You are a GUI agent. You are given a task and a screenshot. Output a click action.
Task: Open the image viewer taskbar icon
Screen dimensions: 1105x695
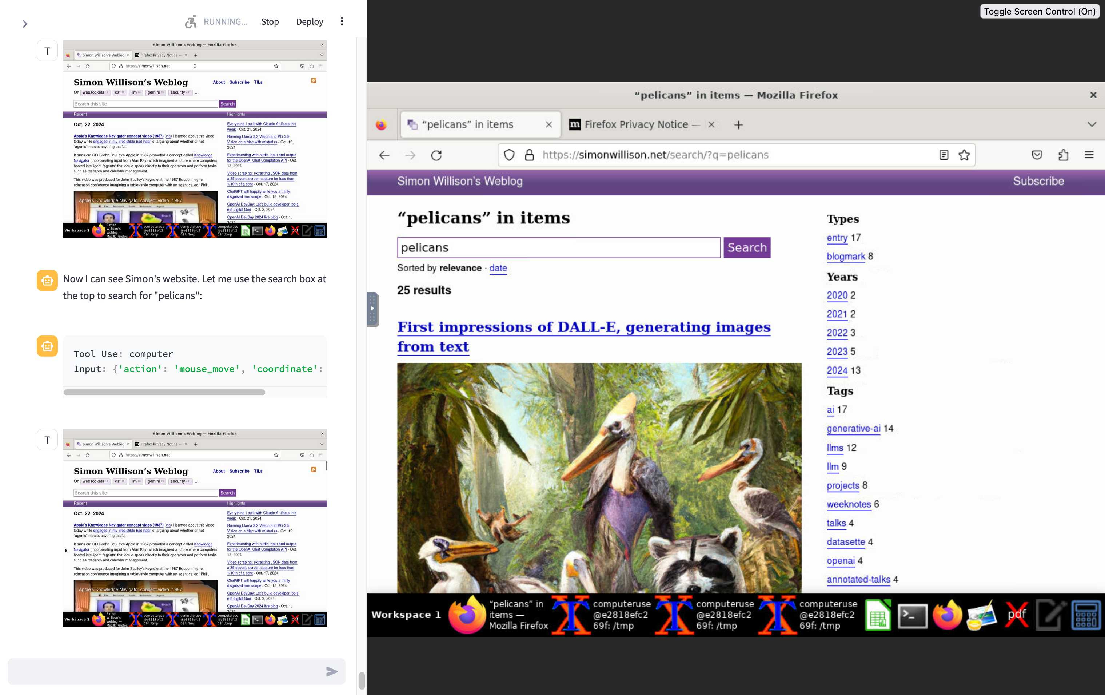pos(982,615)
